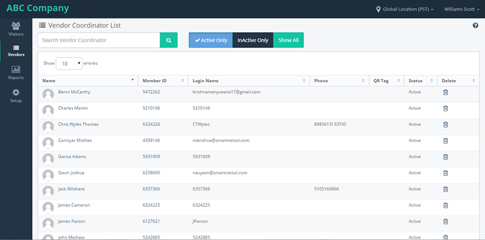Open the Benni McCarthy name link

[x=74, y=92]
